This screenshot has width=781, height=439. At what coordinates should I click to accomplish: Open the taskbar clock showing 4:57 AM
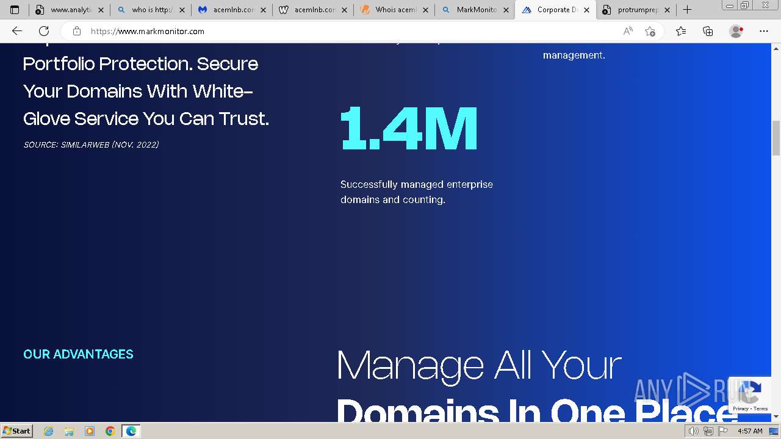[749, 431]
